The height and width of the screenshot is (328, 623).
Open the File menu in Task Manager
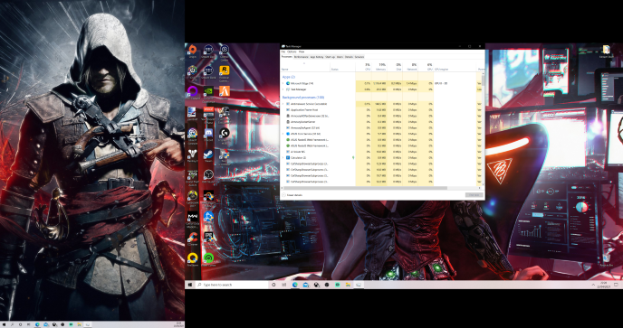tap(283, 52)
